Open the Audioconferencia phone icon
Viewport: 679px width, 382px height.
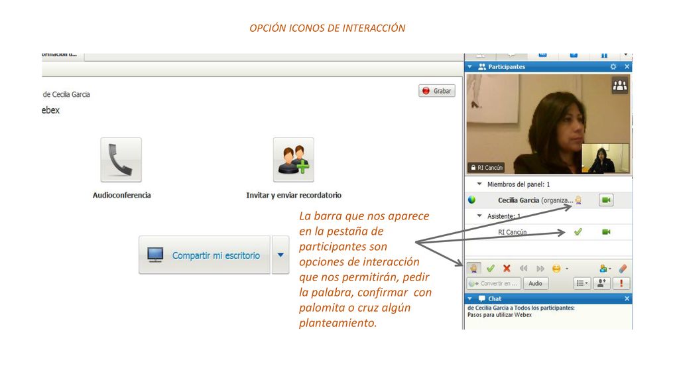[121, 160]
